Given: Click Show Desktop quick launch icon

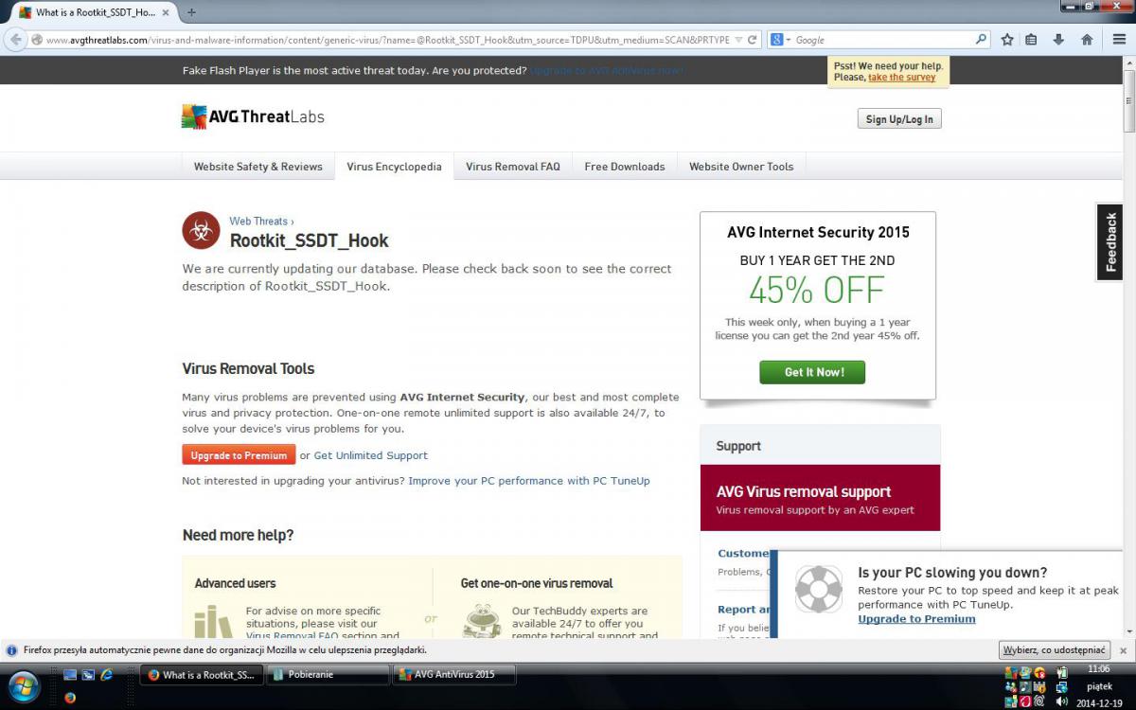Looking at the screenshot, I should [70, 675].
